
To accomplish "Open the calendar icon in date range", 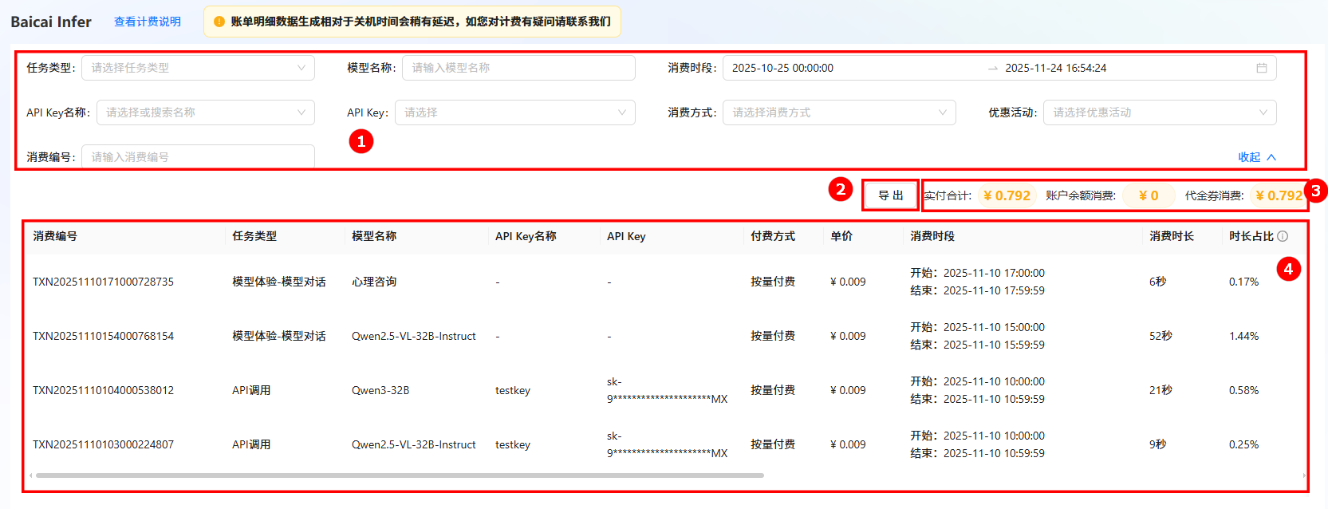I will (1261, 68).
